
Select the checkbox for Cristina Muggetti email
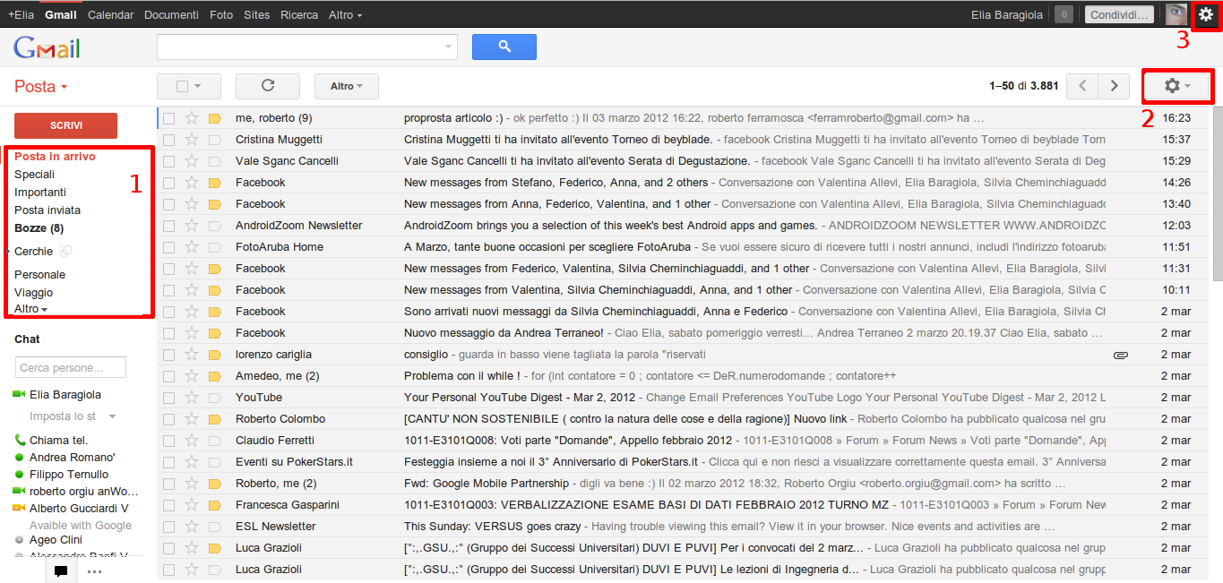168,140
